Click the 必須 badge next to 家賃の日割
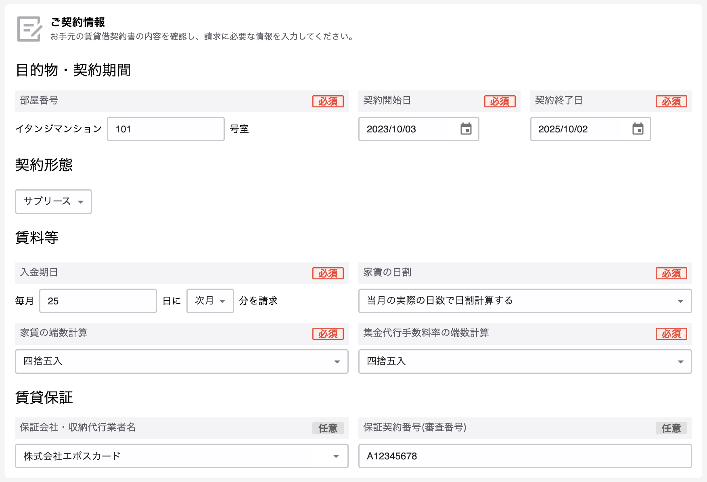Screen dimensions: 707x482 [x=671, y=273]
